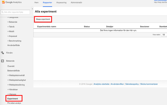Open the Användarflöde report

pos(14,45)
